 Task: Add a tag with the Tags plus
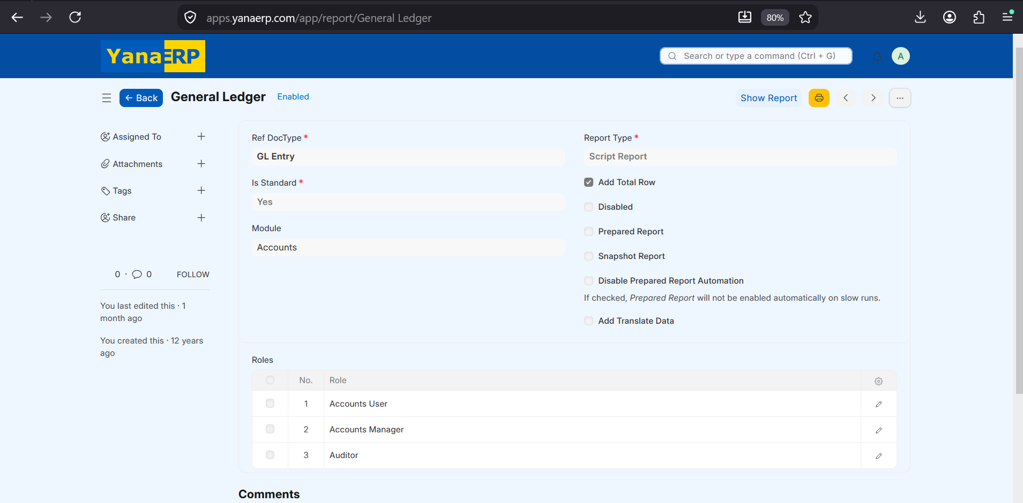[201, 190]
